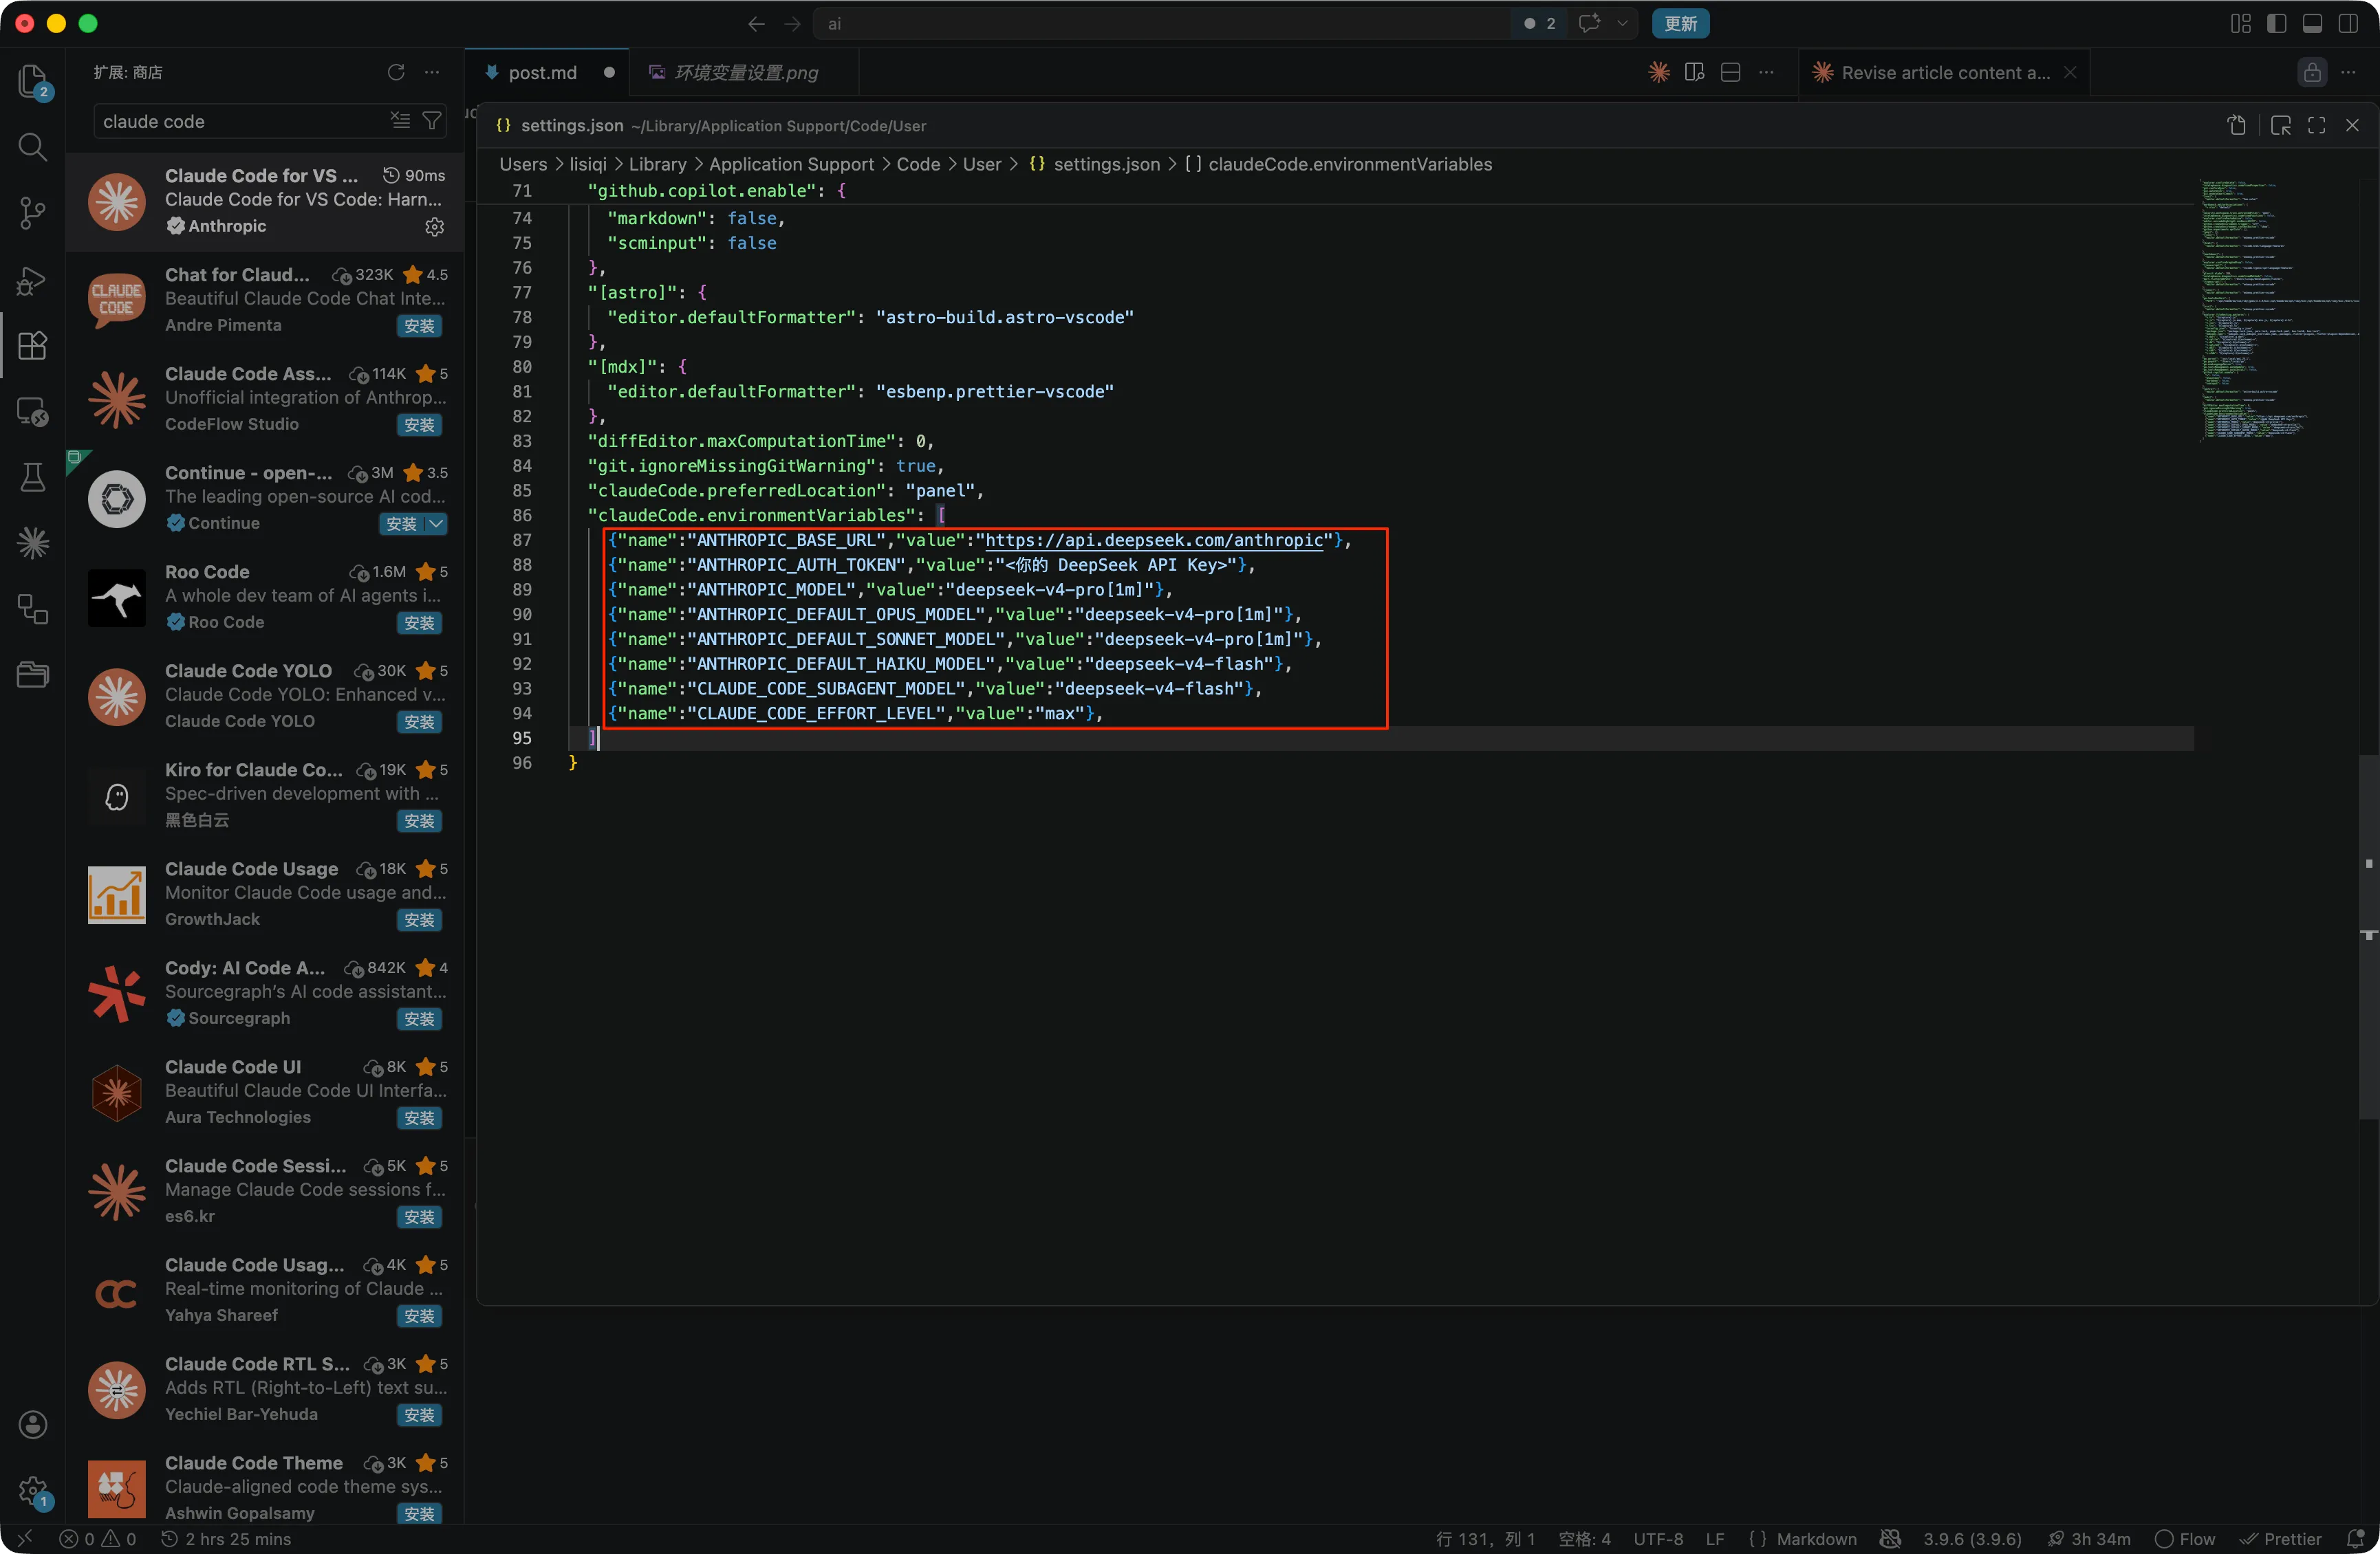Toggle the lock icon beside the Revise article tab
The image size is (2380, 1554).
pyautogui.click(x=2312, y=72)
